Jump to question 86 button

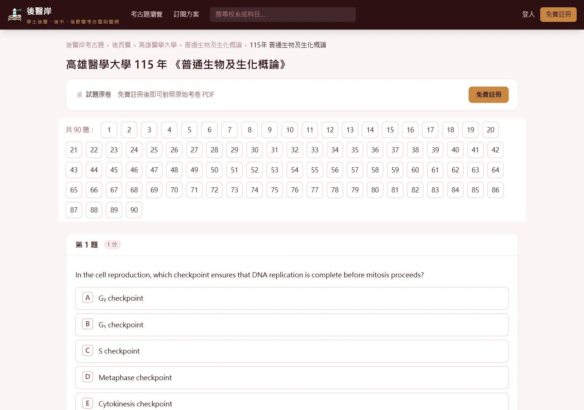tap(495, 190)
